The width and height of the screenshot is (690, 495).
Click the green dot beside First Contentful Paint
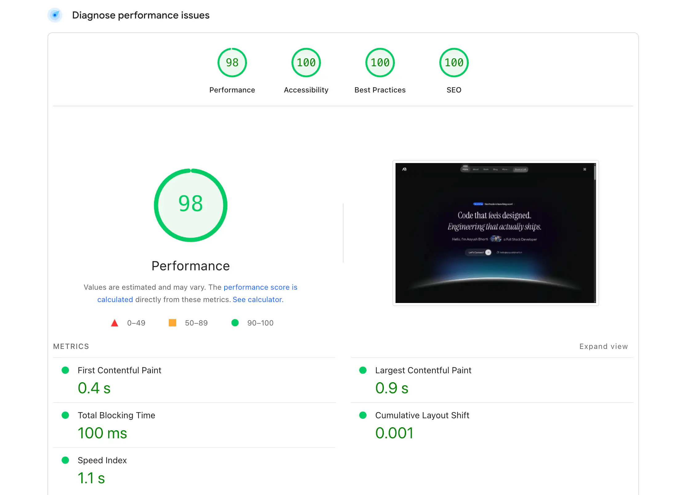[x=65, y=370]
